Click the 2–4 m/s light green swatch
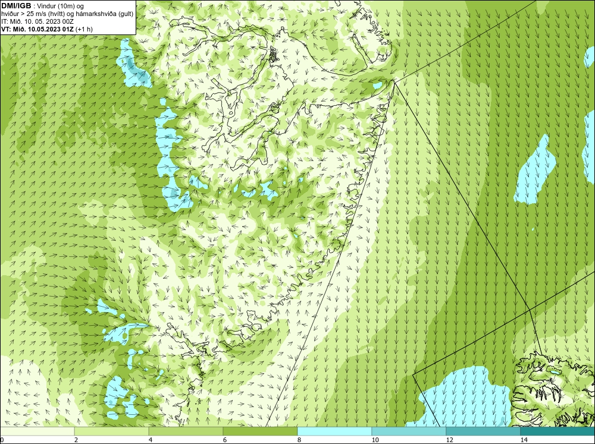 [112, 431]
